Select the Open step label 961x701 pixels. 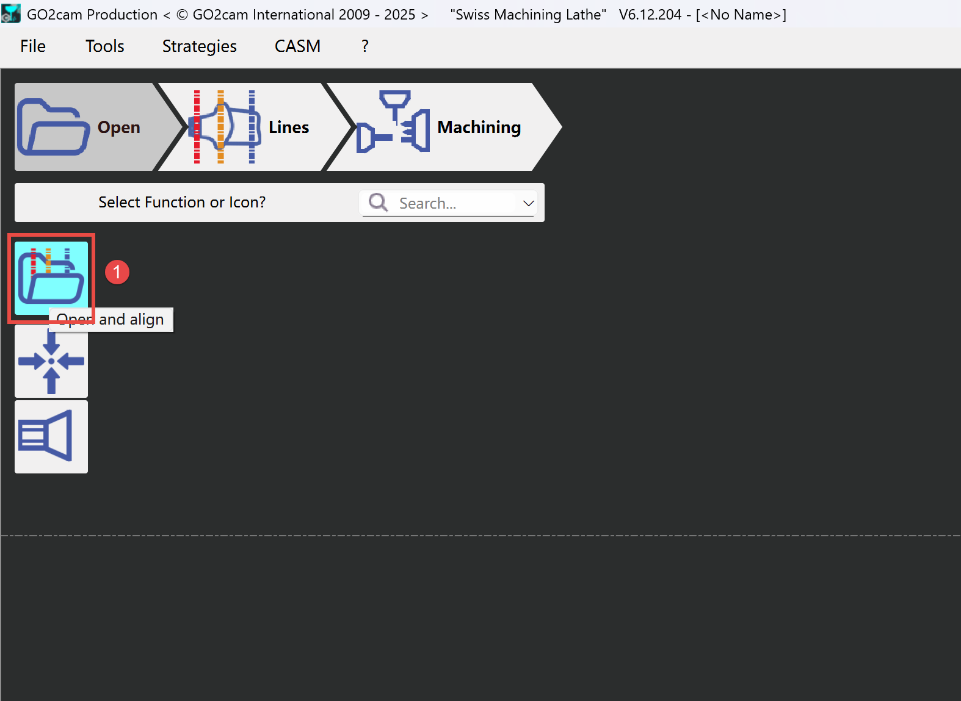coord(119,127)
